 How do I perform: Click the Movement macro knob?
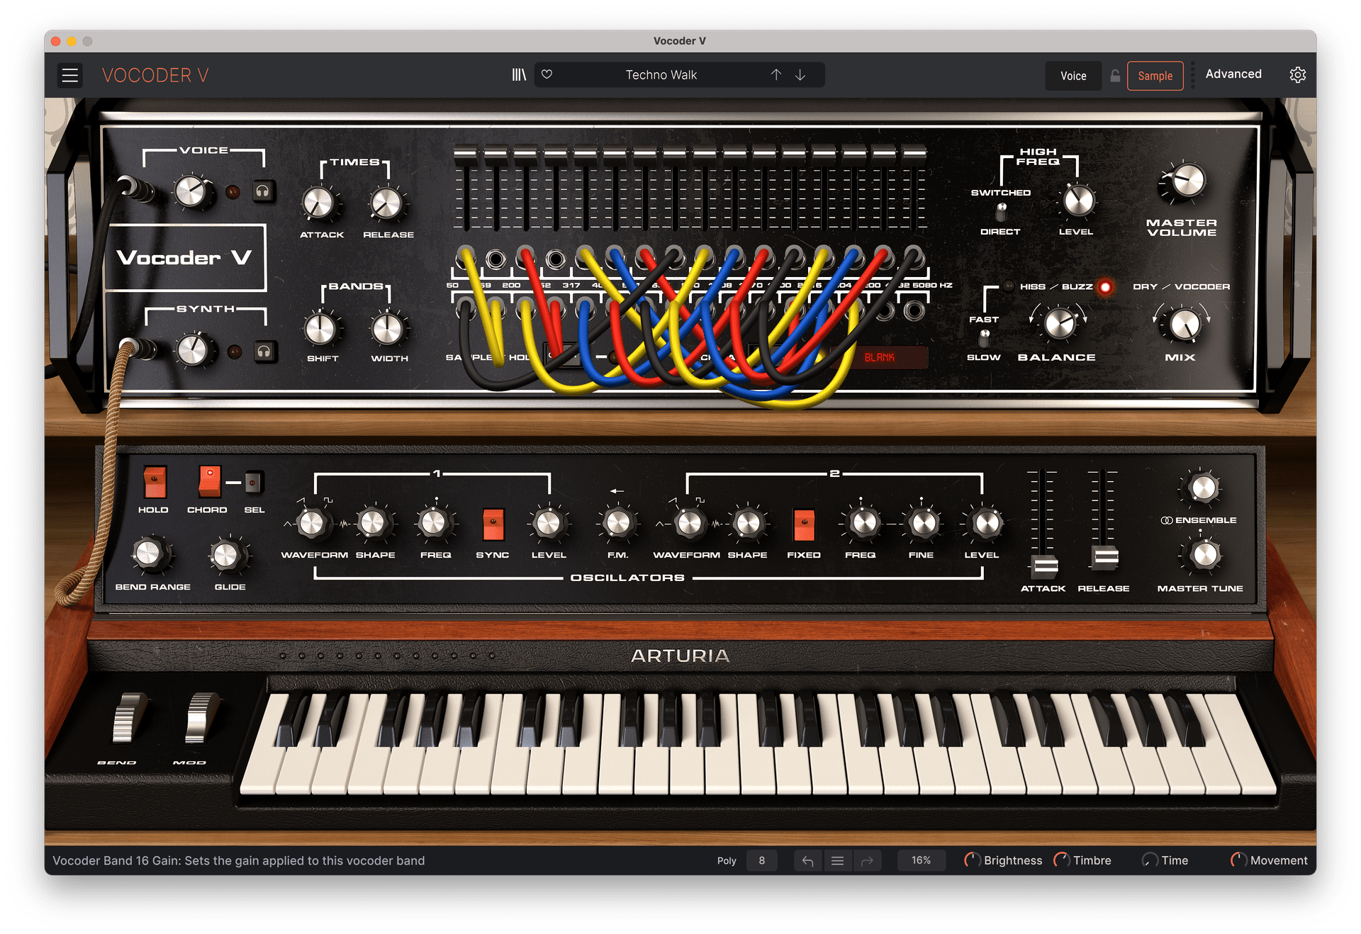[1238, 860]
